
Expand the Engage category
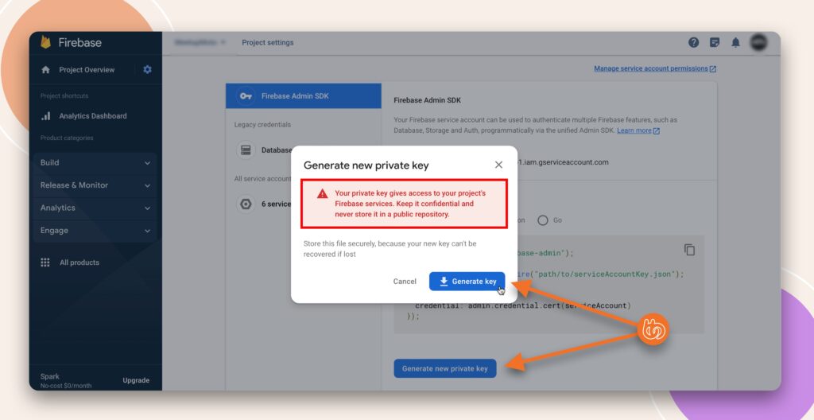point(95,231)
